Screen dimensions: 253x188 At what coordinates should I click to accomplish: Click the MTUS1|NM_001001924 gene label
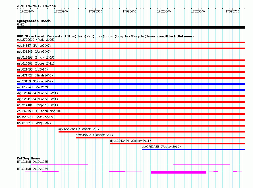click(x=32, y=169)
